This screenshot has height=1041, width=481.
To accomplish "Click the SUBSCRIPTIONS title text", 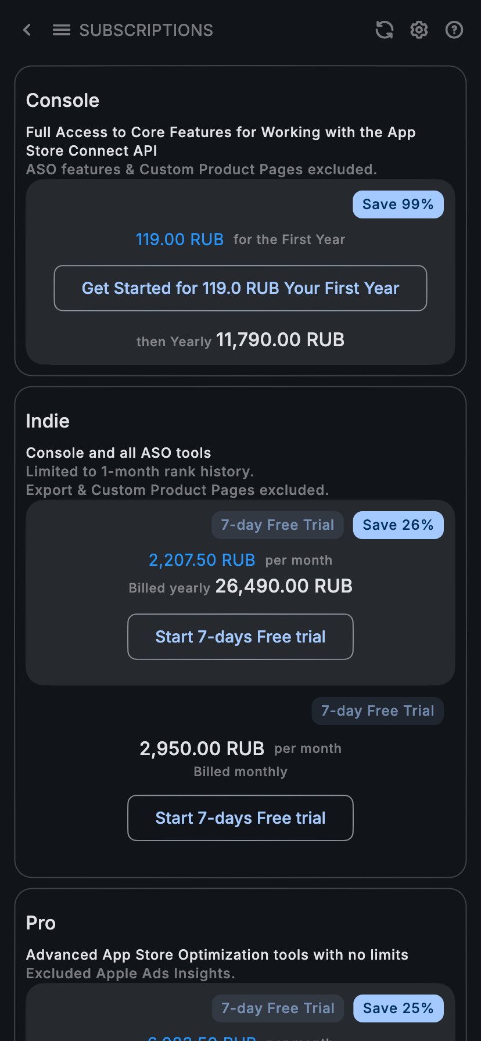I will point(146,30).
